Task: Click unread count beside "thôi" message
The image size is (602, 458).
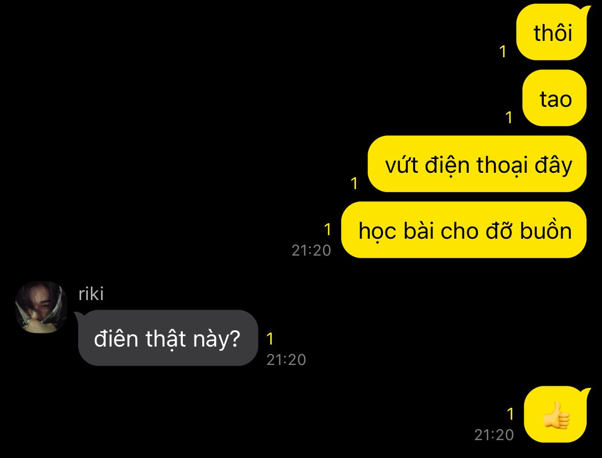Action: (503, 52)
